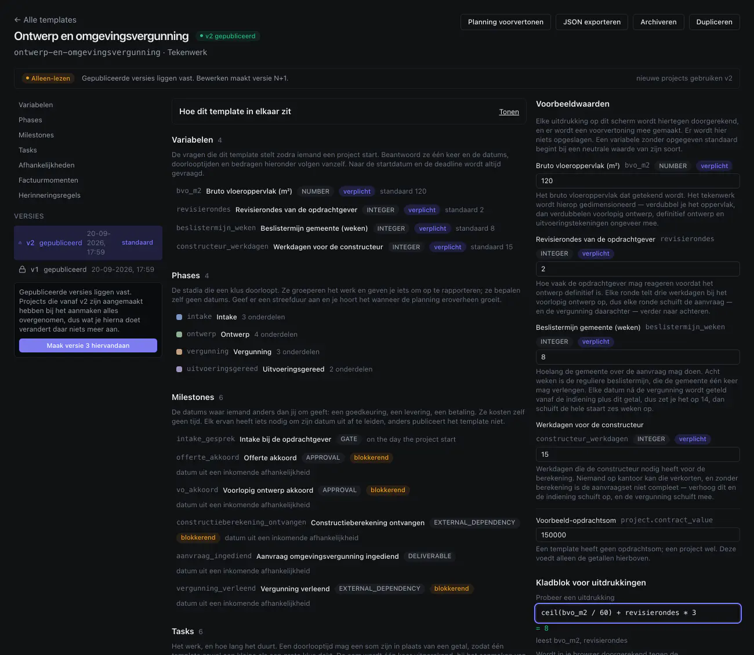Click the v2 gepubliceerd badge beside the title

[227, 36]
